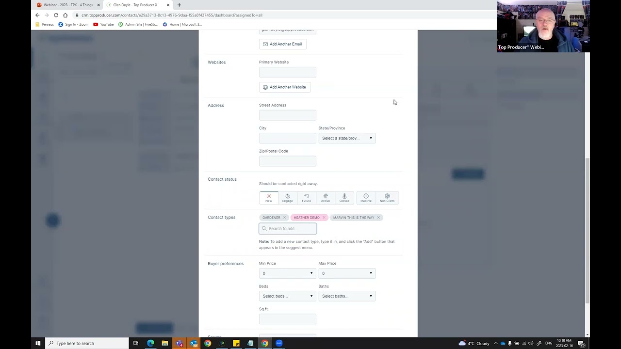Set contact status to New
The width and height of the screenshot is (621, 349).
click(x=269, y=198)
